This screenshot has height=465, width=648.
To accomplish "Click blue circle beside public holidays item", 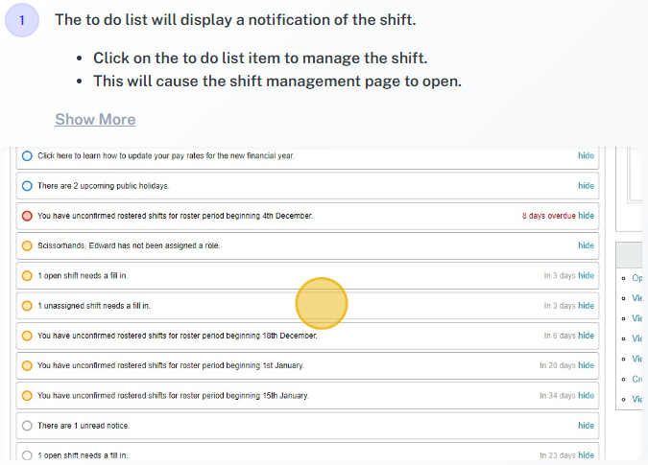I will click(27, 186).
